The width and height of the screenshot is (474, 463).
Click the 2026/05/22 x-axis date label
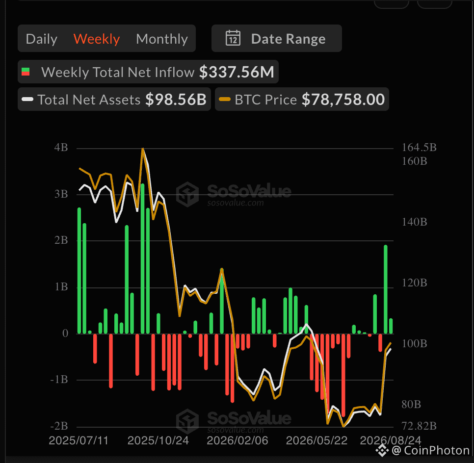(317, 440)
